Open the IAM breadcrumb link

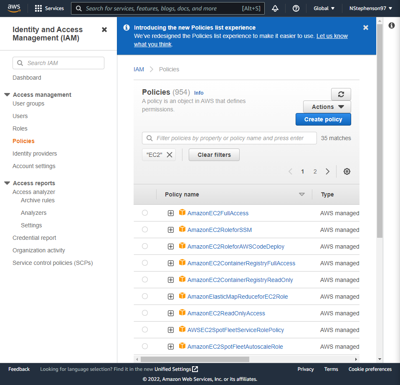point(139,69)
